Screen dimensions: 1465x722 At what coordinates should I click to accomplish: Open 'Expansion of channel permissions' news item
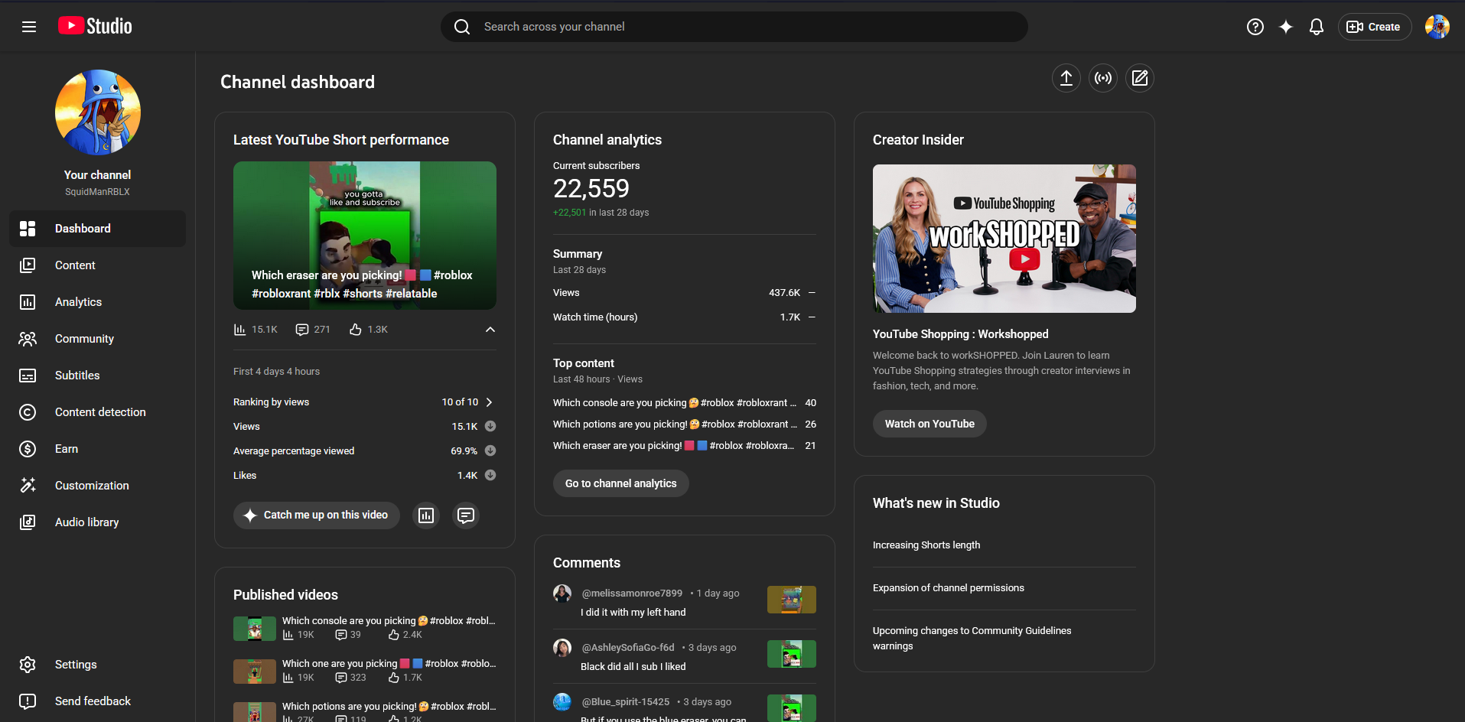(949, 588)
